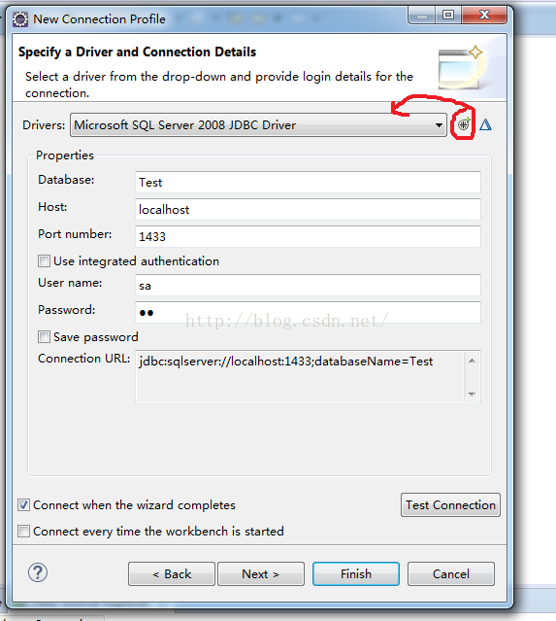556x621 pixels.
Task: Open the help question mark icon
Action: (38, 572)
